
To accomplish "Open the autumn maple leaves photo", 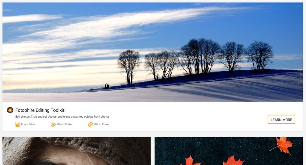I will 229,151.
